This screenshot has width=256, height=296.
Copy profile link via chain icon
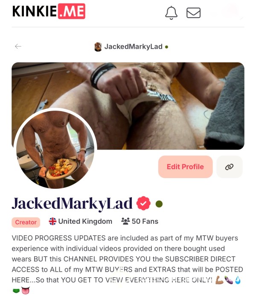coord(229,167)
